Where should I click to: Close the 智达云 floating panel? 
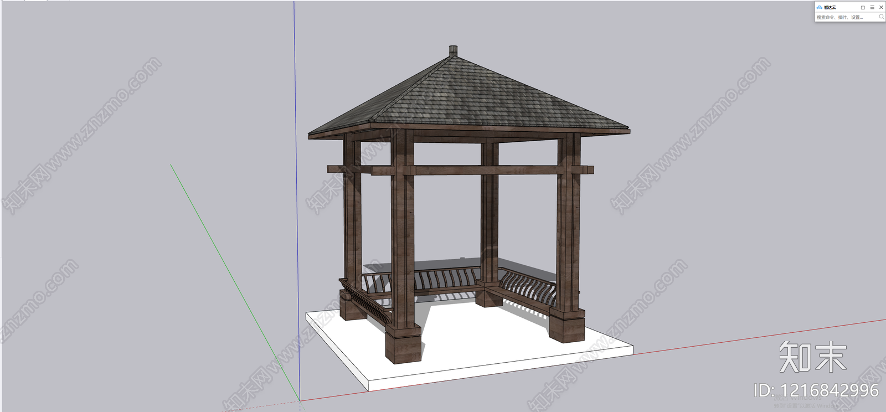coord(881,7)
